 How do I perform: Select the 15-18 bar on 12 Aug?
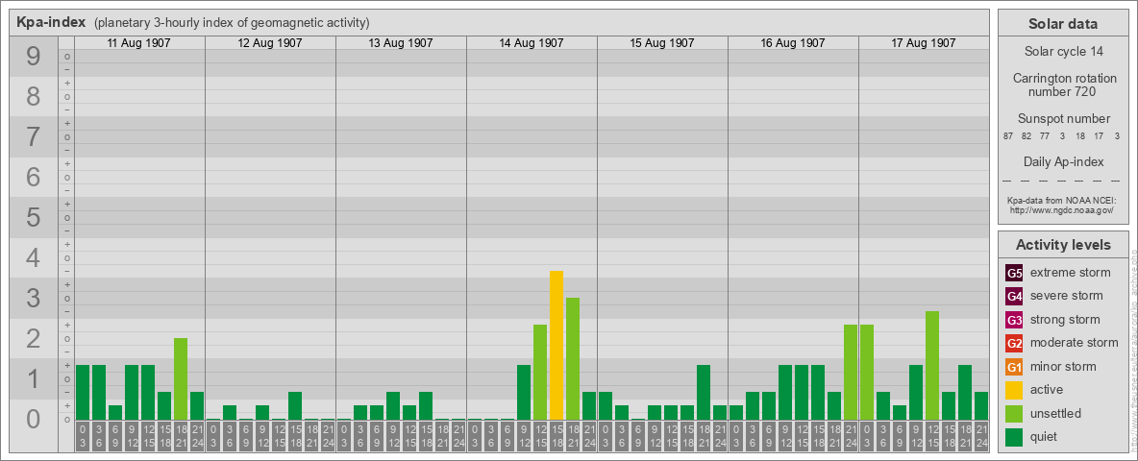(x=295, y=406)
